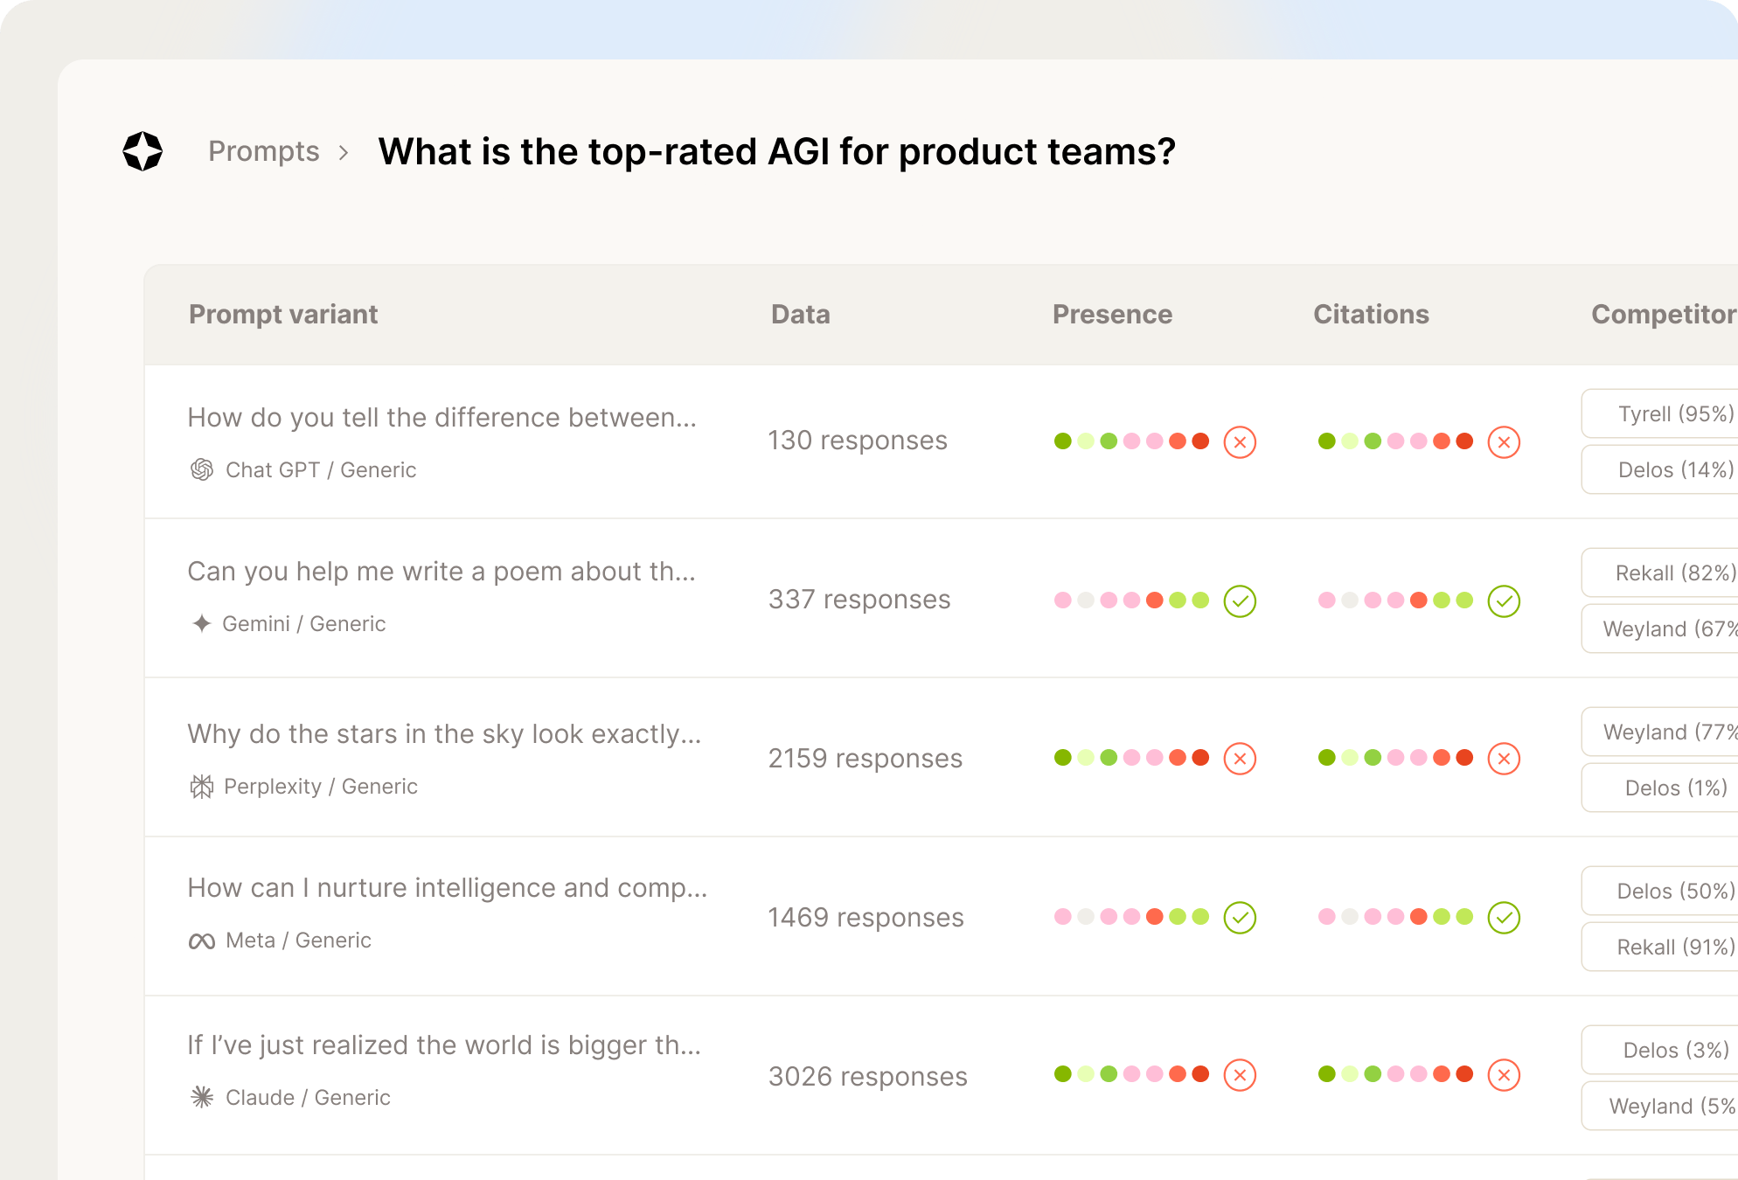
Task: Click the 2159 responses count on Perplexity row
Action: (x=866, y=759)
